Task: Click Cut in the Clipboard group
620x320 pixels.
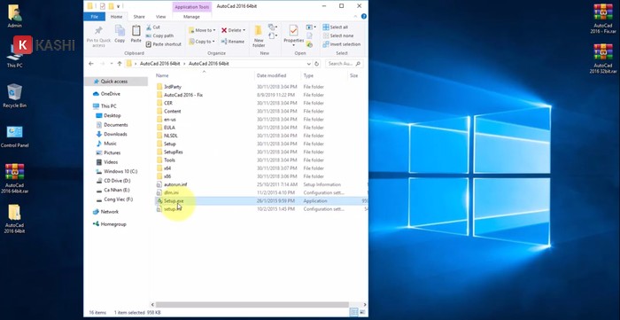Action: [152, 27]
